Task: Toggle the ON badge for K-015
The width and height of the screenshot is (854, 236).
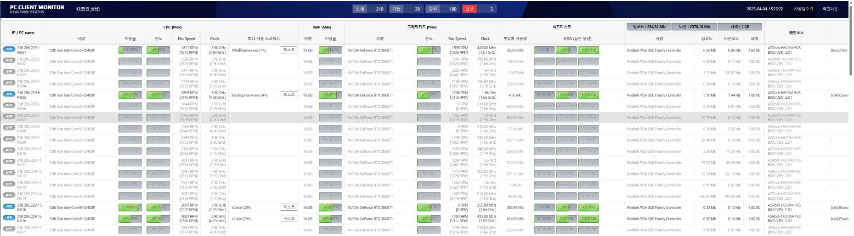Action: point(9,207)
